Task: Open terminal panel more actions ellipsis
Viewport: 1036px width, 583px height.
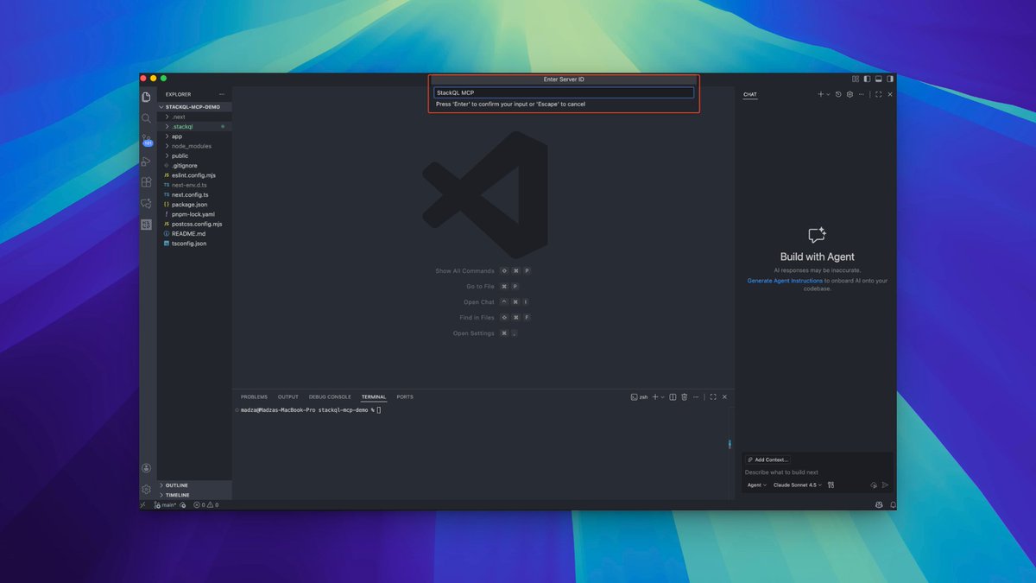Action: point(696,397)
